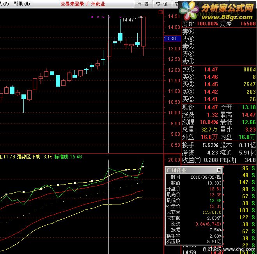Viewport: 257px width, 254px height.
Task: Click the 卖① ask row label
Action: coord(188,61)
